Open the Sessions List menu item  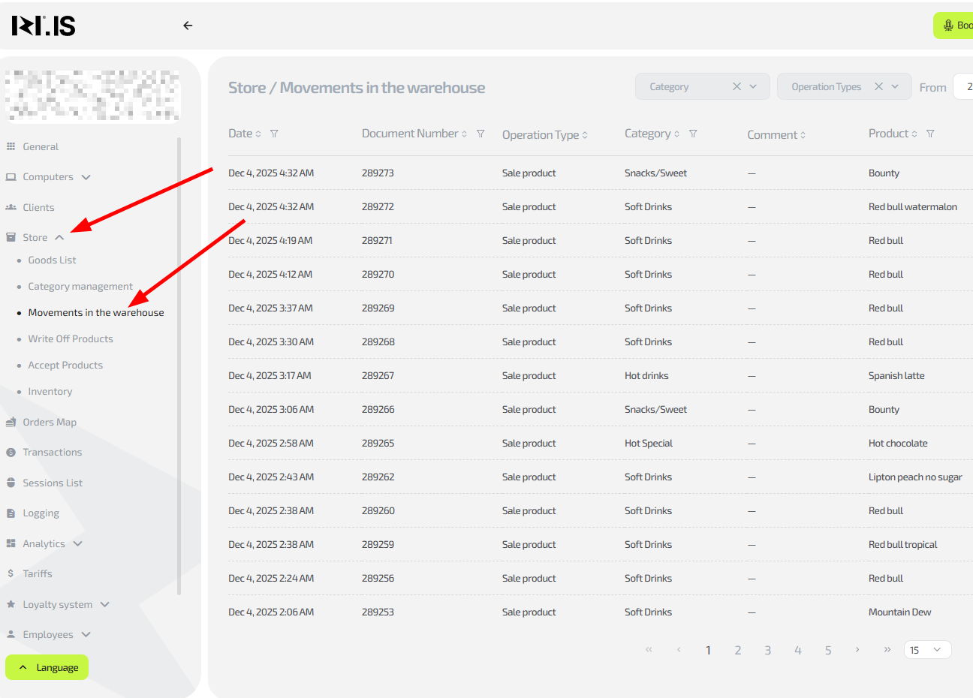click(53, 483)
